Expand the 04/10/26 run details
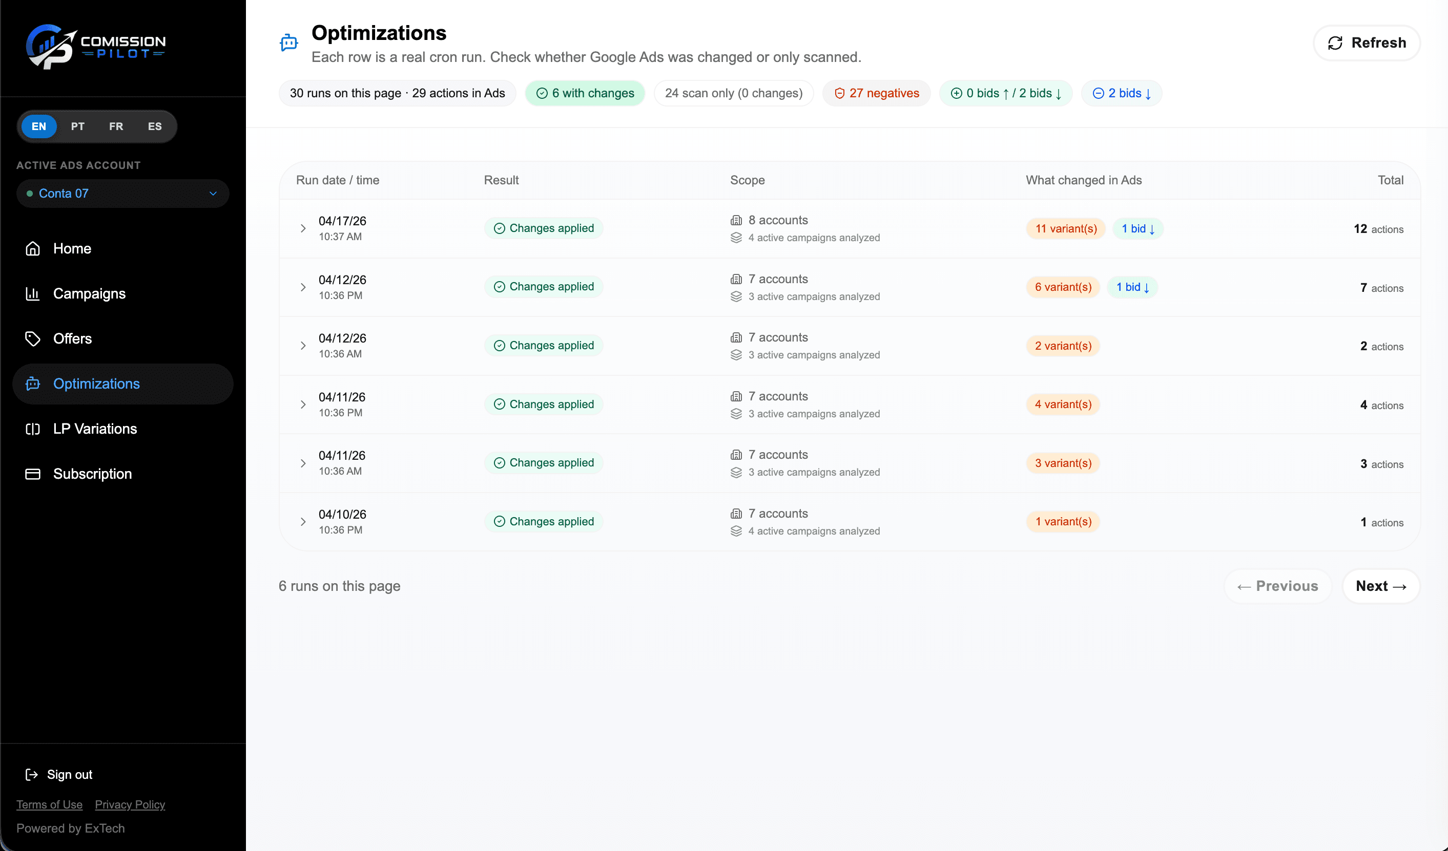Viewport: 1448px width, 851px height. point(303,521)
